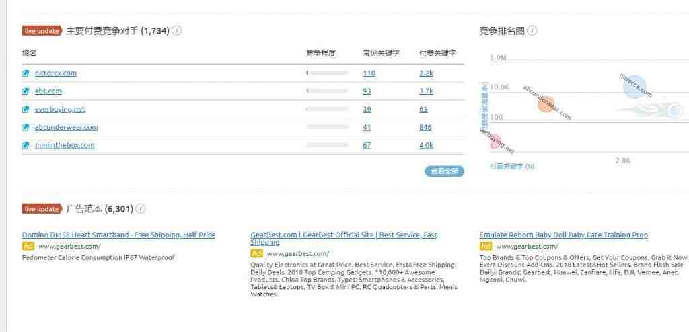Click competition level bar for abt.com

(x=327, y=91)
